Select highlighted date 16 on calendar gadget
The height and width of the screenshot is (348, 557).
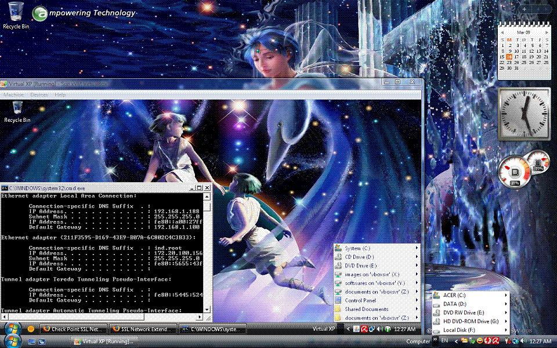pos(509,57)
